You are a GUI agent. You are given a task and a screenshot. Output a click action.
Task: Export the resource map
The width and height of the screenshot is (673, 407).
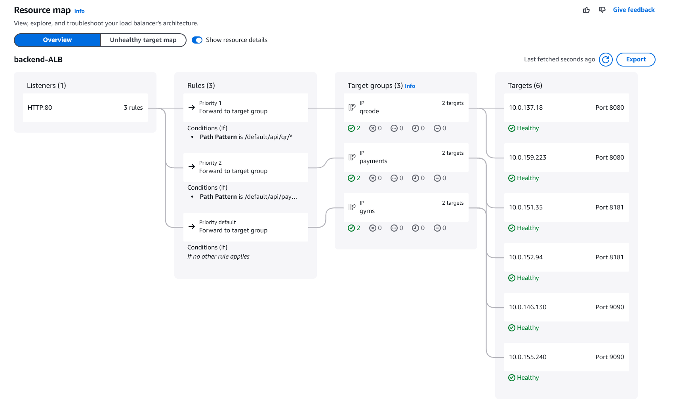click(635, 59)
